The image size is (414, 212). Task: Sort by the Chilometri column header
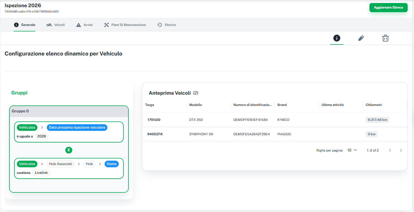(x=374, y=105)
